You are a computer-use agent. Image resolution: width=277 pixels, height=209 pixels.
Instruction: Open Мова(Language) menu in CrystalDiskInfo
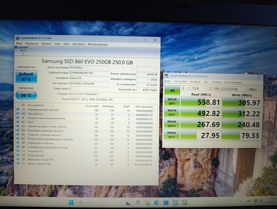(98, 44)
